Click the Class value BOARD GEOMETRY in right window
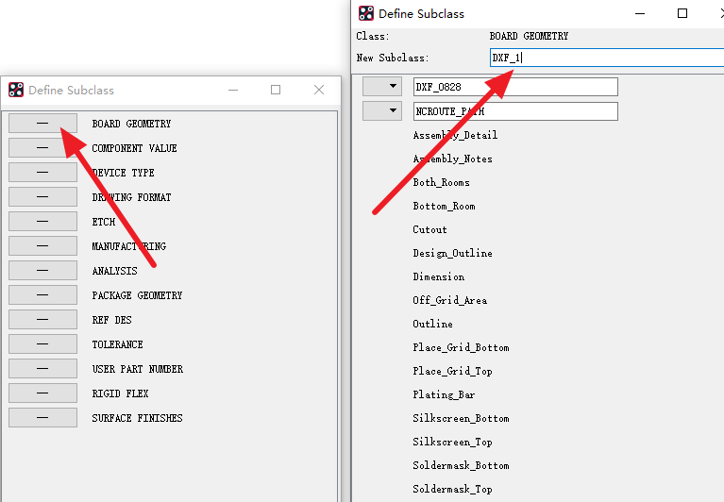 (x=529, y=36)
